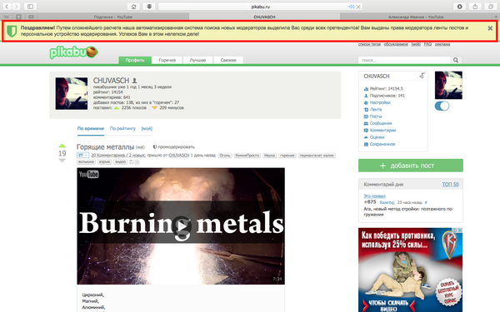Select the вспышка tag
Image resolution: width=500 pixels, height=312 pixels.
pyautogui.click(x=86, y=161)
